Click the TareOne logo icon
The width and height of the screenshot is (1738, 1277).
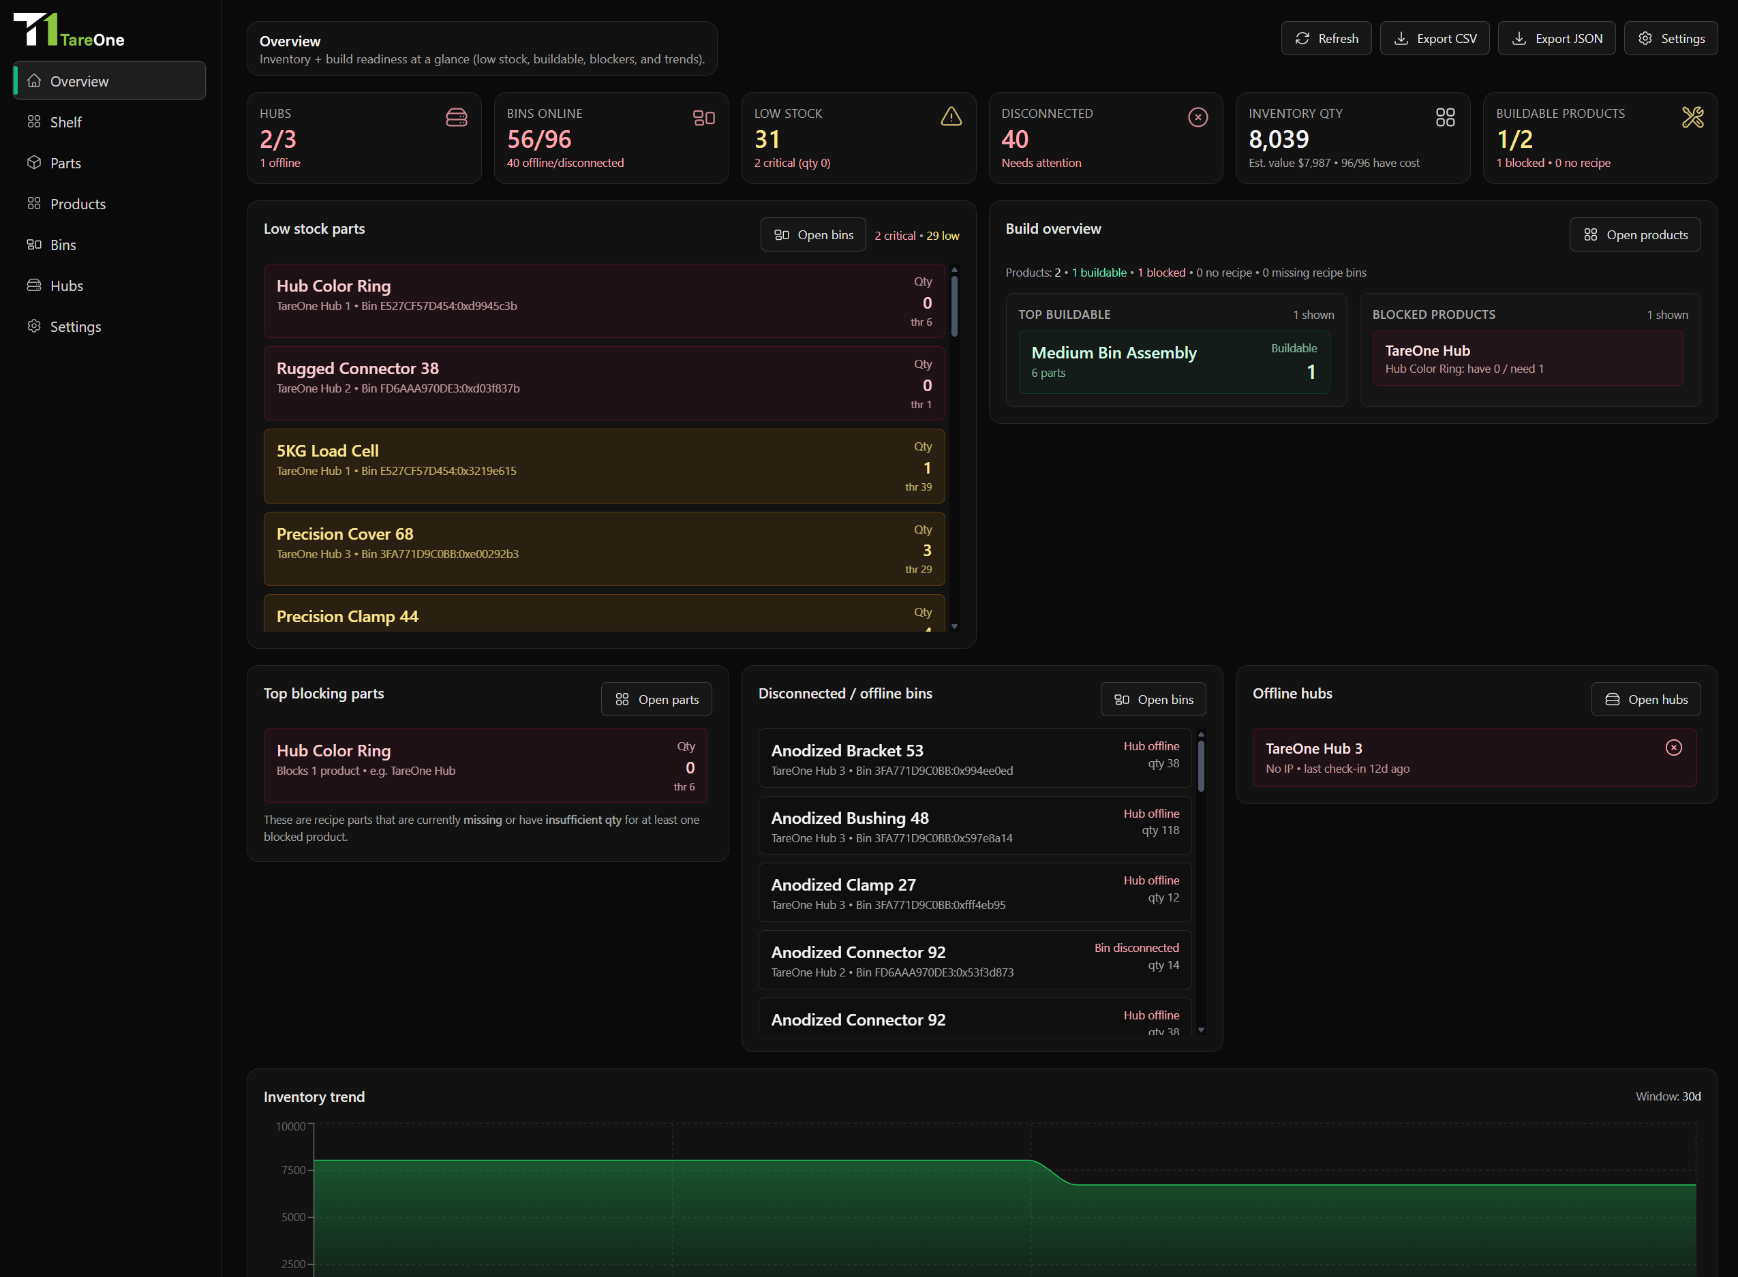click(x=35, y=30)
